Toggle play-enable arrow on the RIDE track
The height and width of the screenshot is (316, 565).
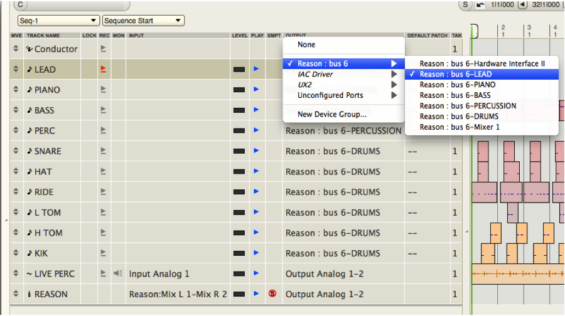click(x=256, y=191)
